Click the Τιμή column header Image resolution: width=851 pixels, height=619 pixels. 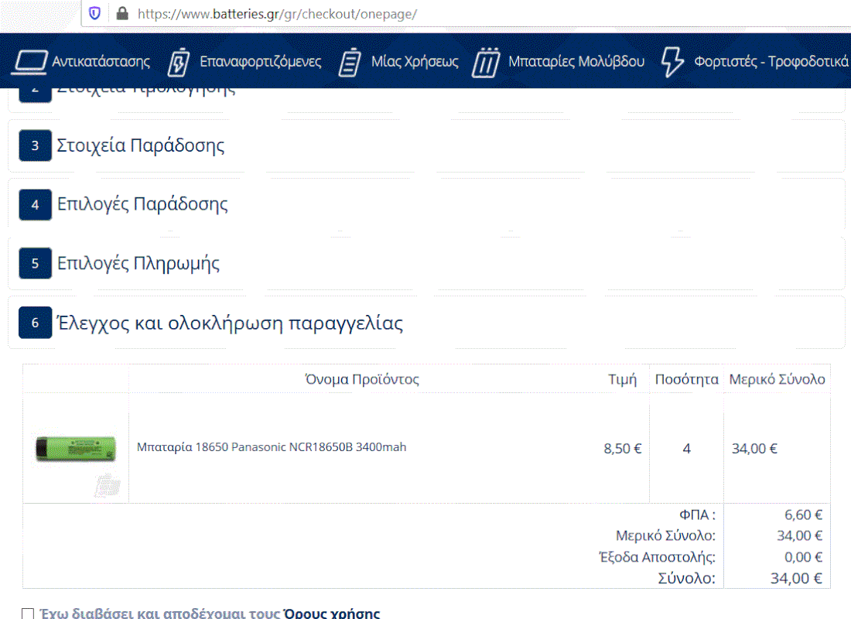click(x=623, y=379)
